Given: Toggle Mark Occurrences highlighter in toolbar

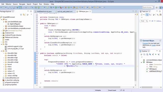Looking at the screenshot, I should pyautogui.click(x=20, y=7).
